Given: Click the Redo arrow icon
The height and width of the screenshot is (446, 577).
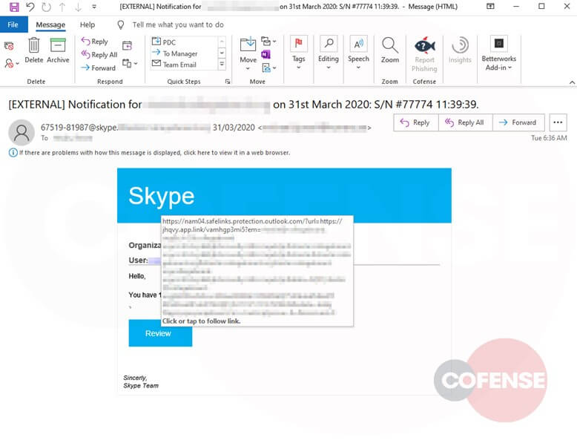Looking at the screenshot, I should 47,7.
